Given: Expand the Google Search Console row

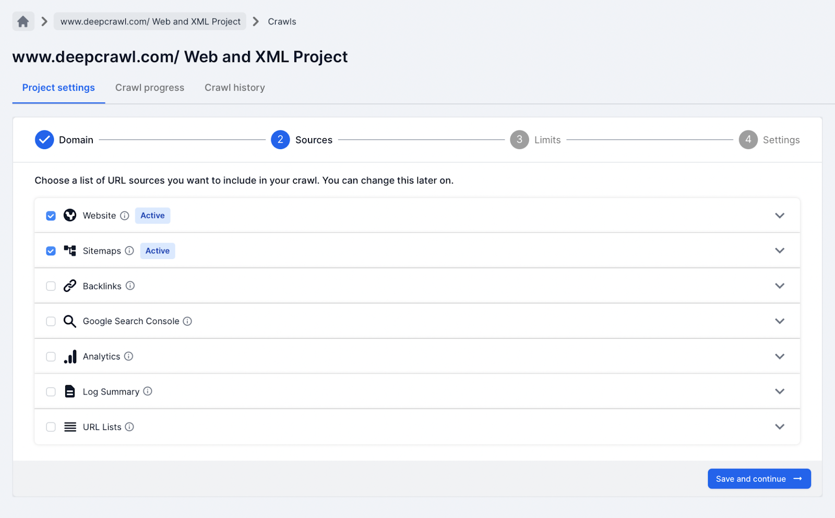Looking at the screenshot, I should pyautogui.click(x=780, y=321).
